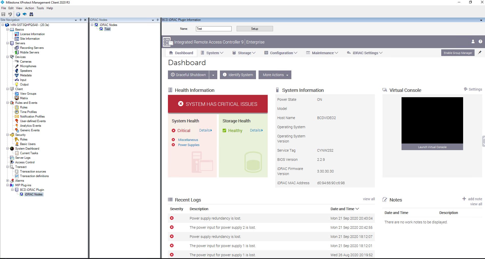Collapse the Devices tree node
Screen dimensions: 485x259
pyautogui.click(x=8, y=57)
